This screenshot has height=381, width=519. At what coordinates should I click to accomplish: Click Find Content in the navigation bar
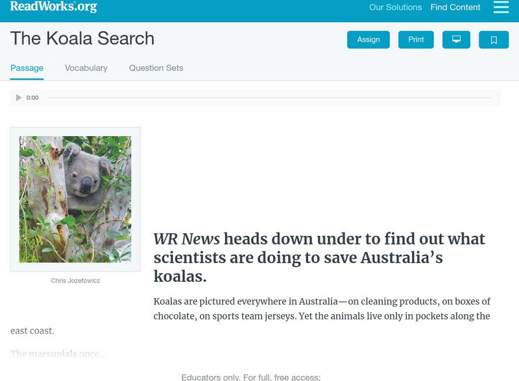(454, 7)
